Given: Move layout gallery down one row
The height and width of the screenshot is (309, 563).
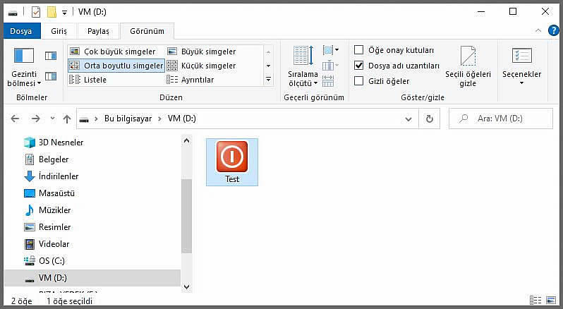Looking at the screenshot, I should [x=268, y=66].
